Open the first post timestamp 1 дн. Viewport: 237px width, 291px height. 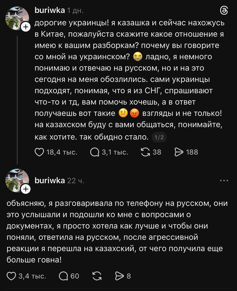pos(75,11)
